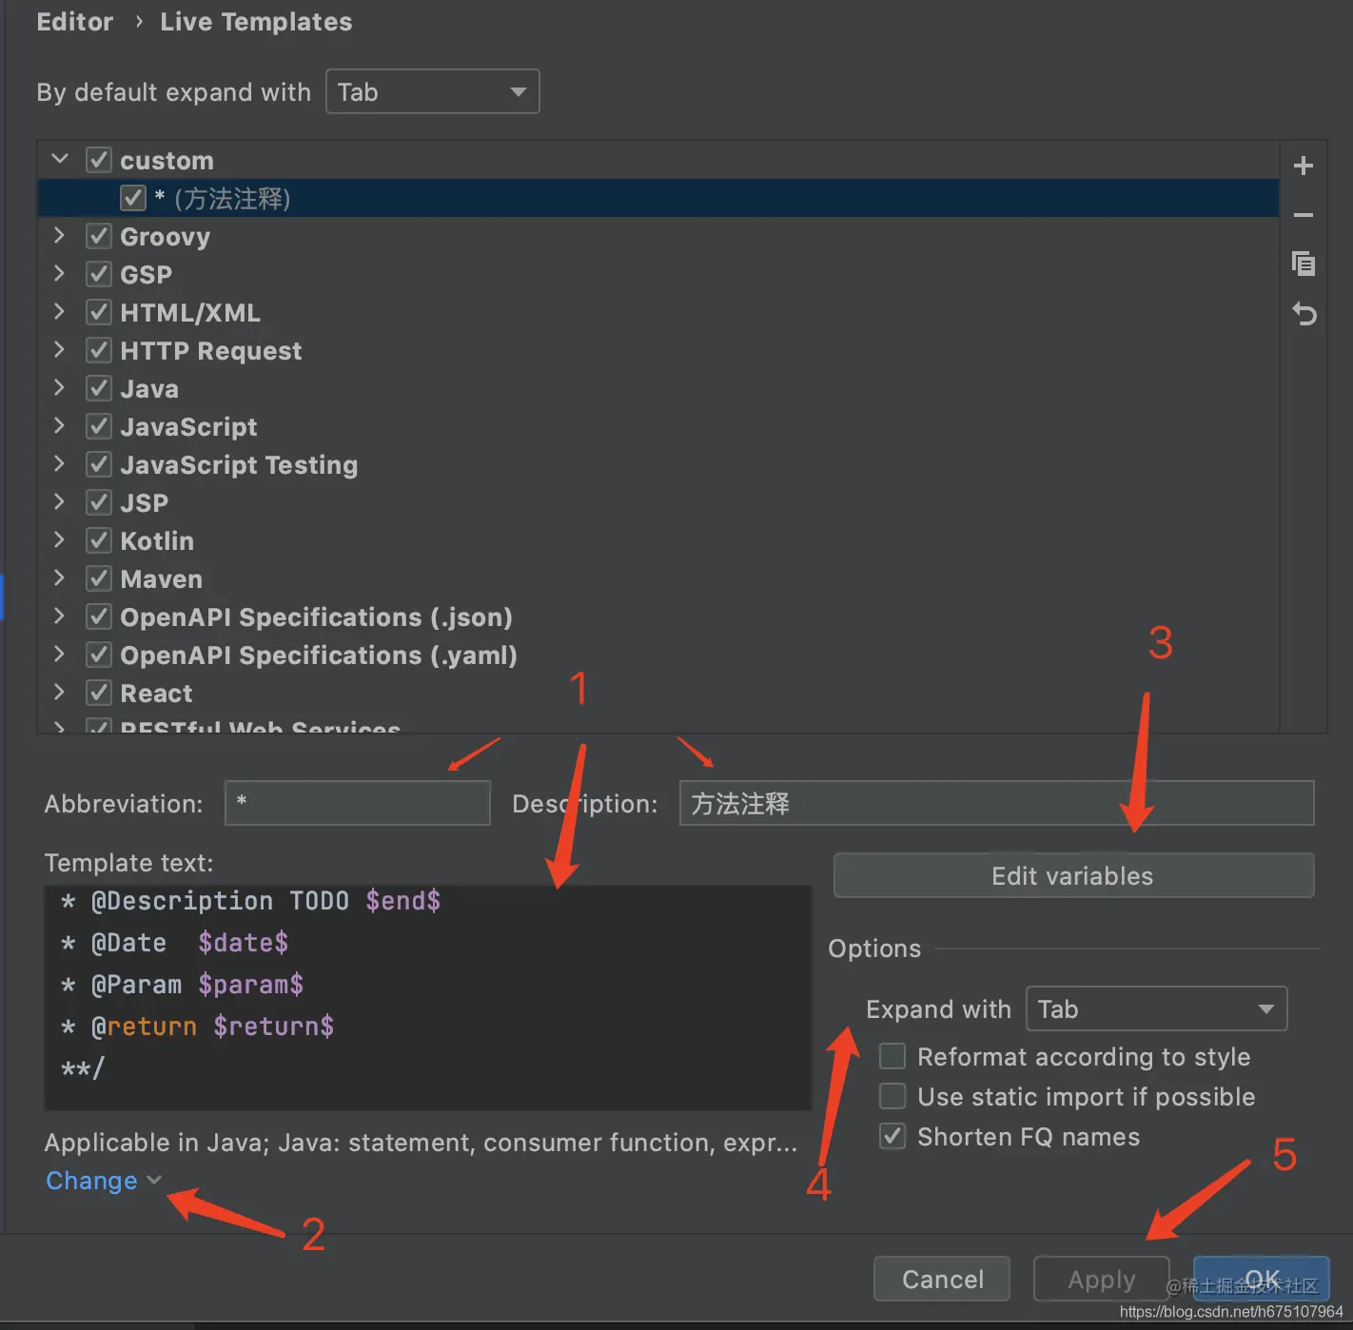This screenshot has height=1330, width=1353.
Task: Expand the JavaScript Testing group
Action: pyautogui.click(x=60, y=463)
